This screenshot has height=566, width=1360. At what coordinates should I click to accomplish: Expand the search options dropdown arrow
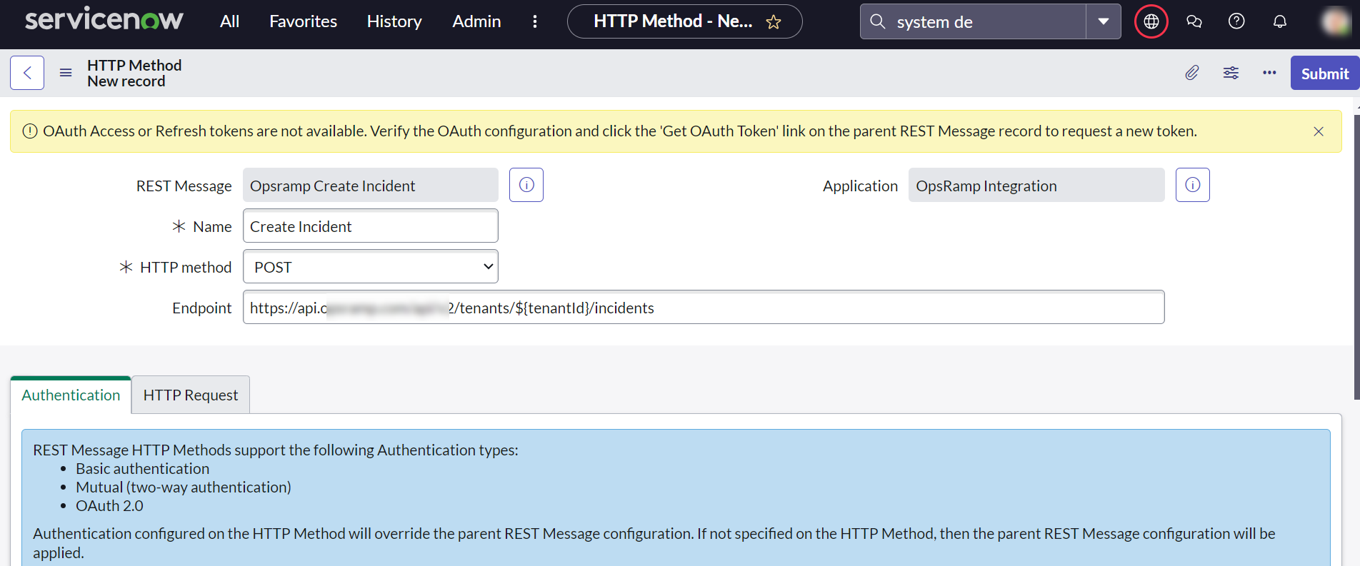(1104, 21)
